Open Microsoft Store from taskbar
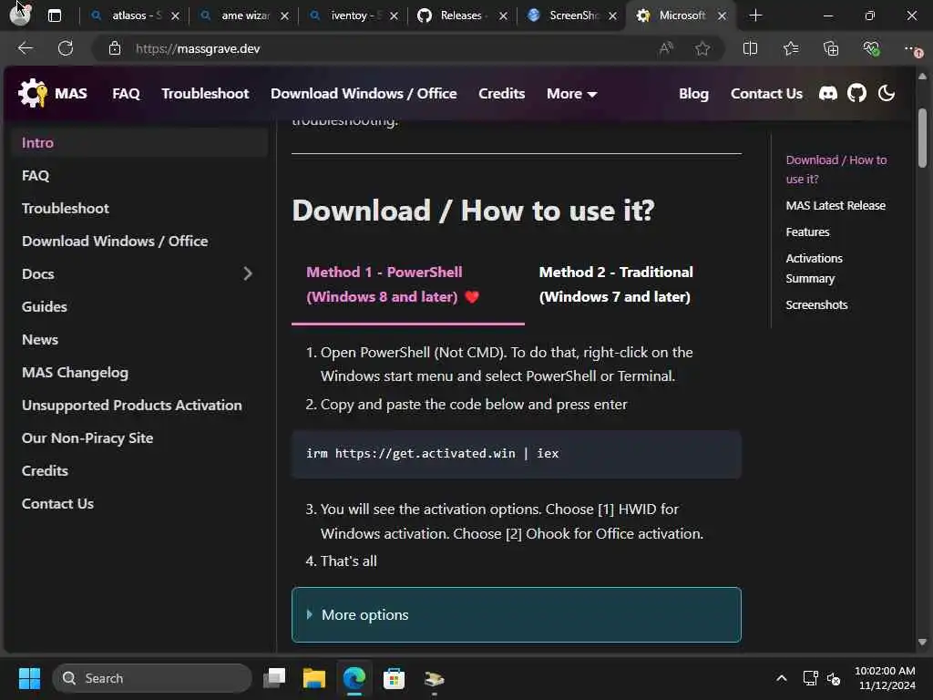933x700 pixels. pos(394,678)
